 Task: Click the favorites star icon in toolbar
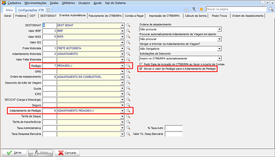201,9
